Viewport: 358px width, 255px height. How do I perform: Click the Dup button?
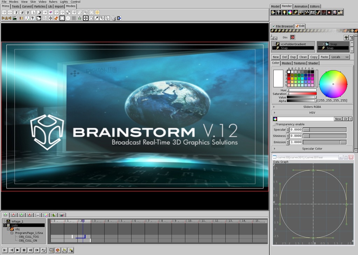293,57
